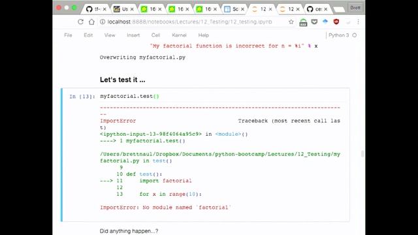Screen dimensions: 418x235
Task: Click the ipython-input-13 traceback line
Action: click(174, 134)
